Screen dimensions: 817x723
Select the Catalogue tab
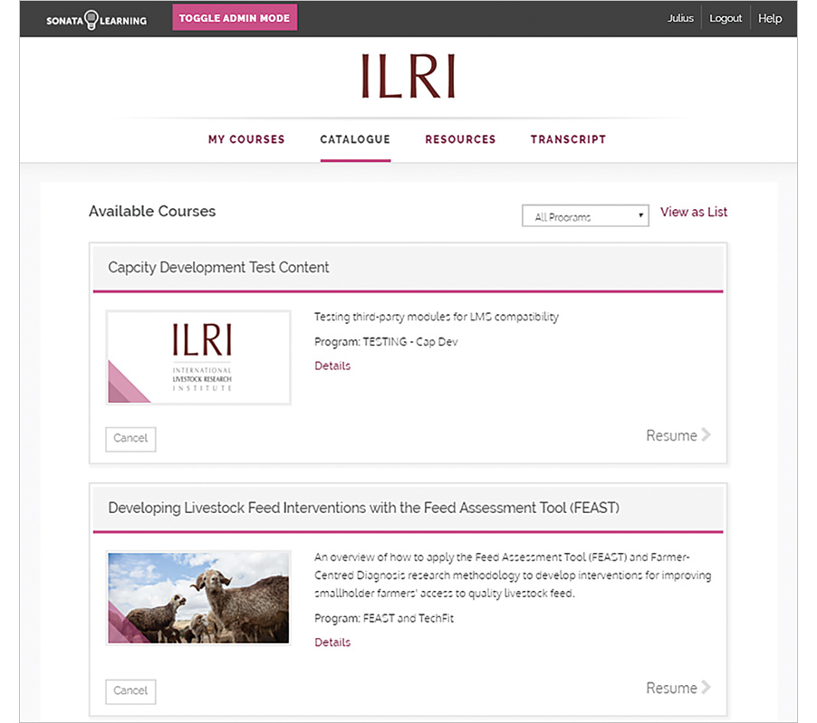tap(355, 139)
